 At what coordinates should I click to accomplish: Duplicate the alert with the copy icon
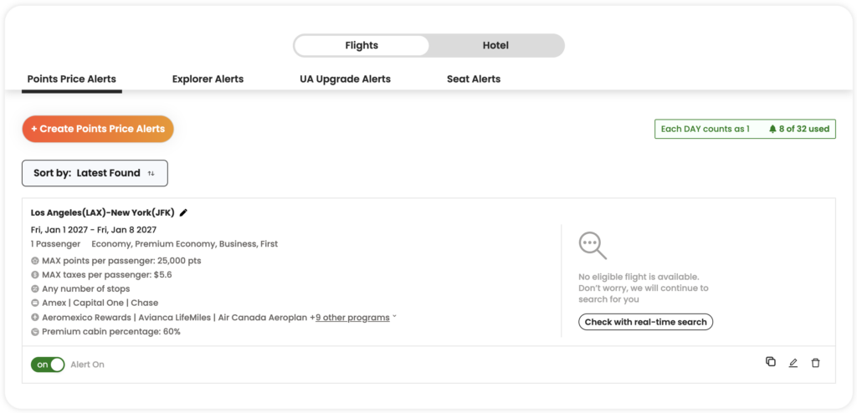[771, 362]
